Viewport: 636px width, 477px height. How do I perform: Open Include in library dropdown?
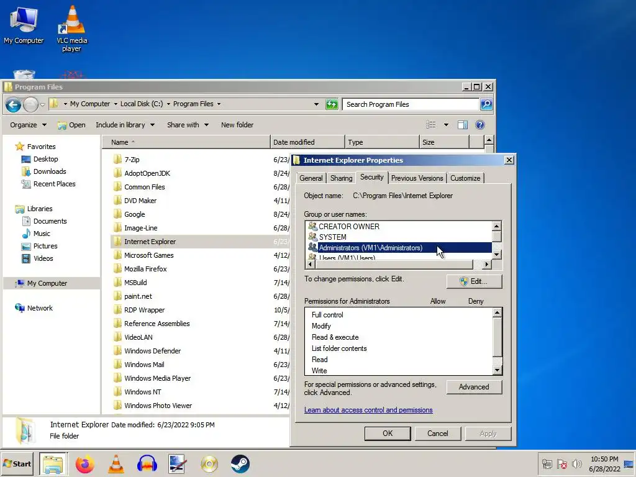click(x=125, y=125)
